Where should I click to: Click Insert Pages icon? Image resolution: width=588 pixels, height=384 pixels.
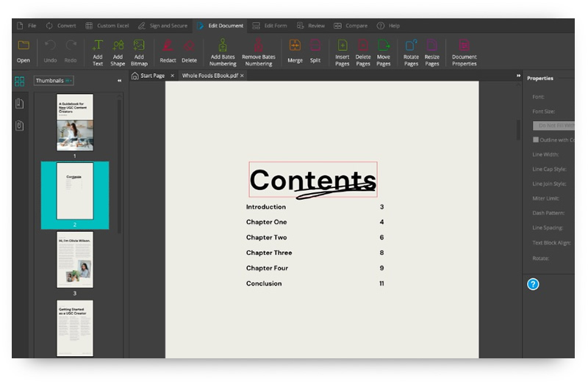(342, 46)
